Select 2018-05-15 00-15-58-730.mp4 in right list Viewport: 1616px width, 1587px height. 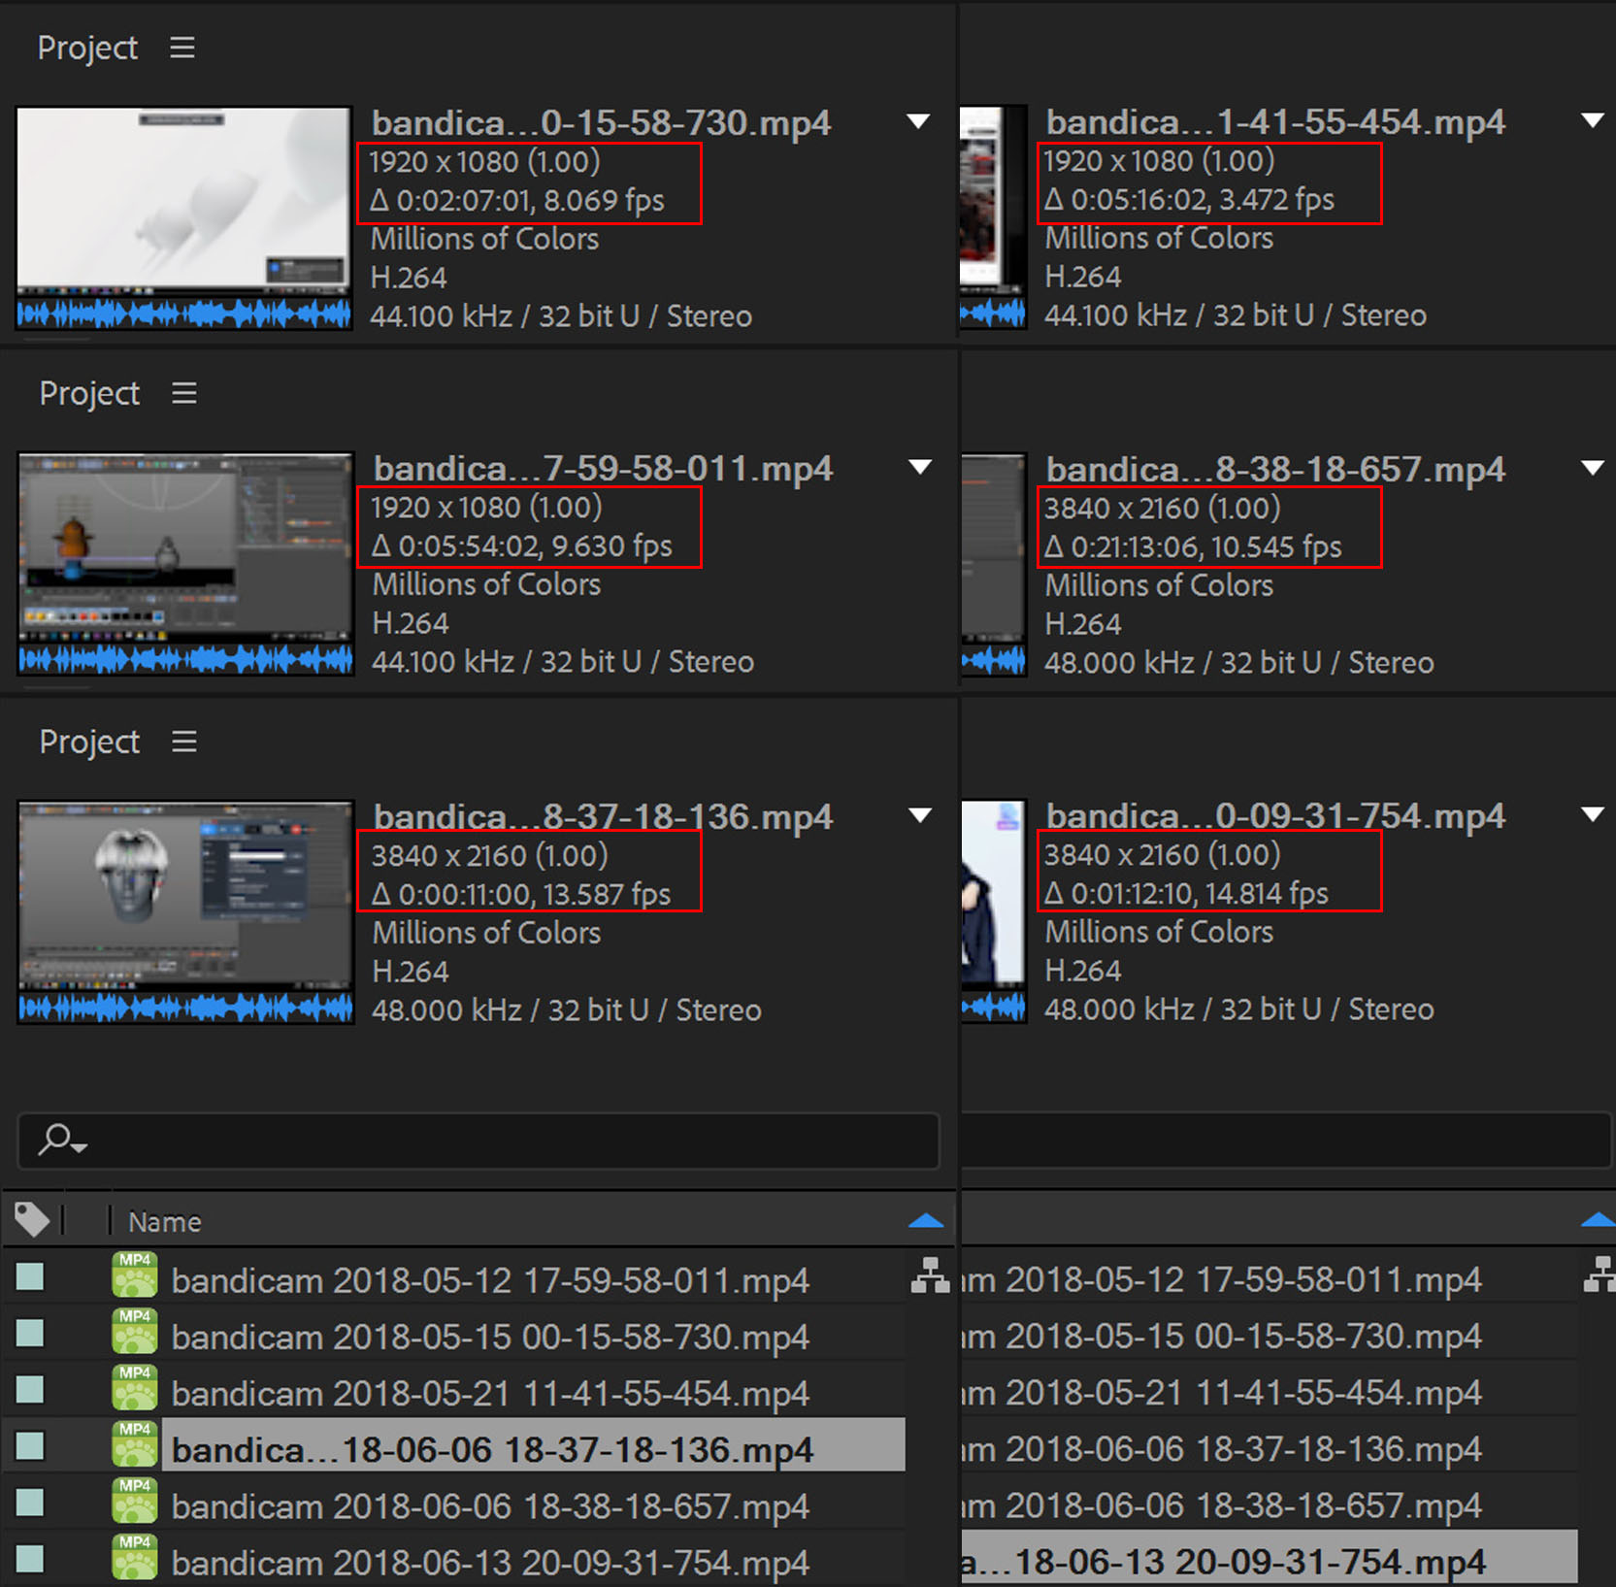point(1221,1336)
